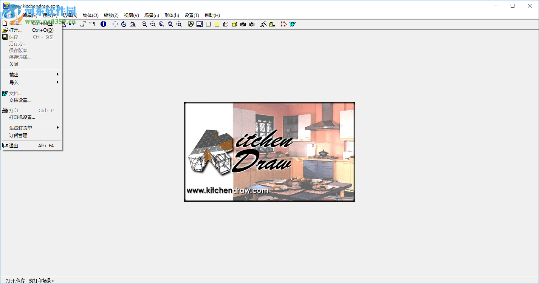
Task: Choose 关闭 in the file menu
Action: pos(32,64)
